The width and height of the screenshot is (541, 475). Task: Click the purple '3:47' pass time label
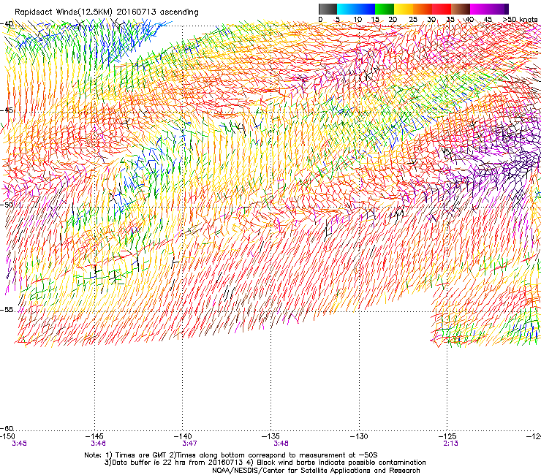189,444
